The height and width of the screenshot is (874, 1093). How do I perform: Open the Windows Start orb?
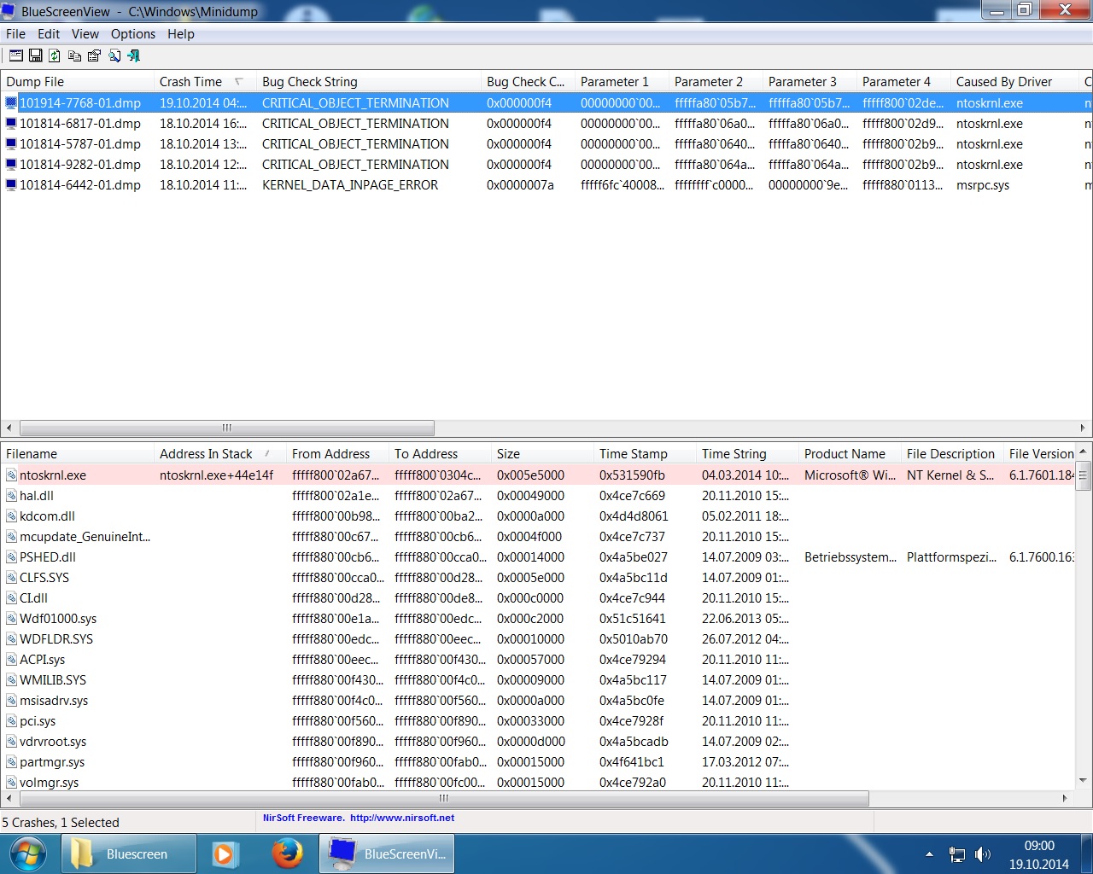pos(29,854)
